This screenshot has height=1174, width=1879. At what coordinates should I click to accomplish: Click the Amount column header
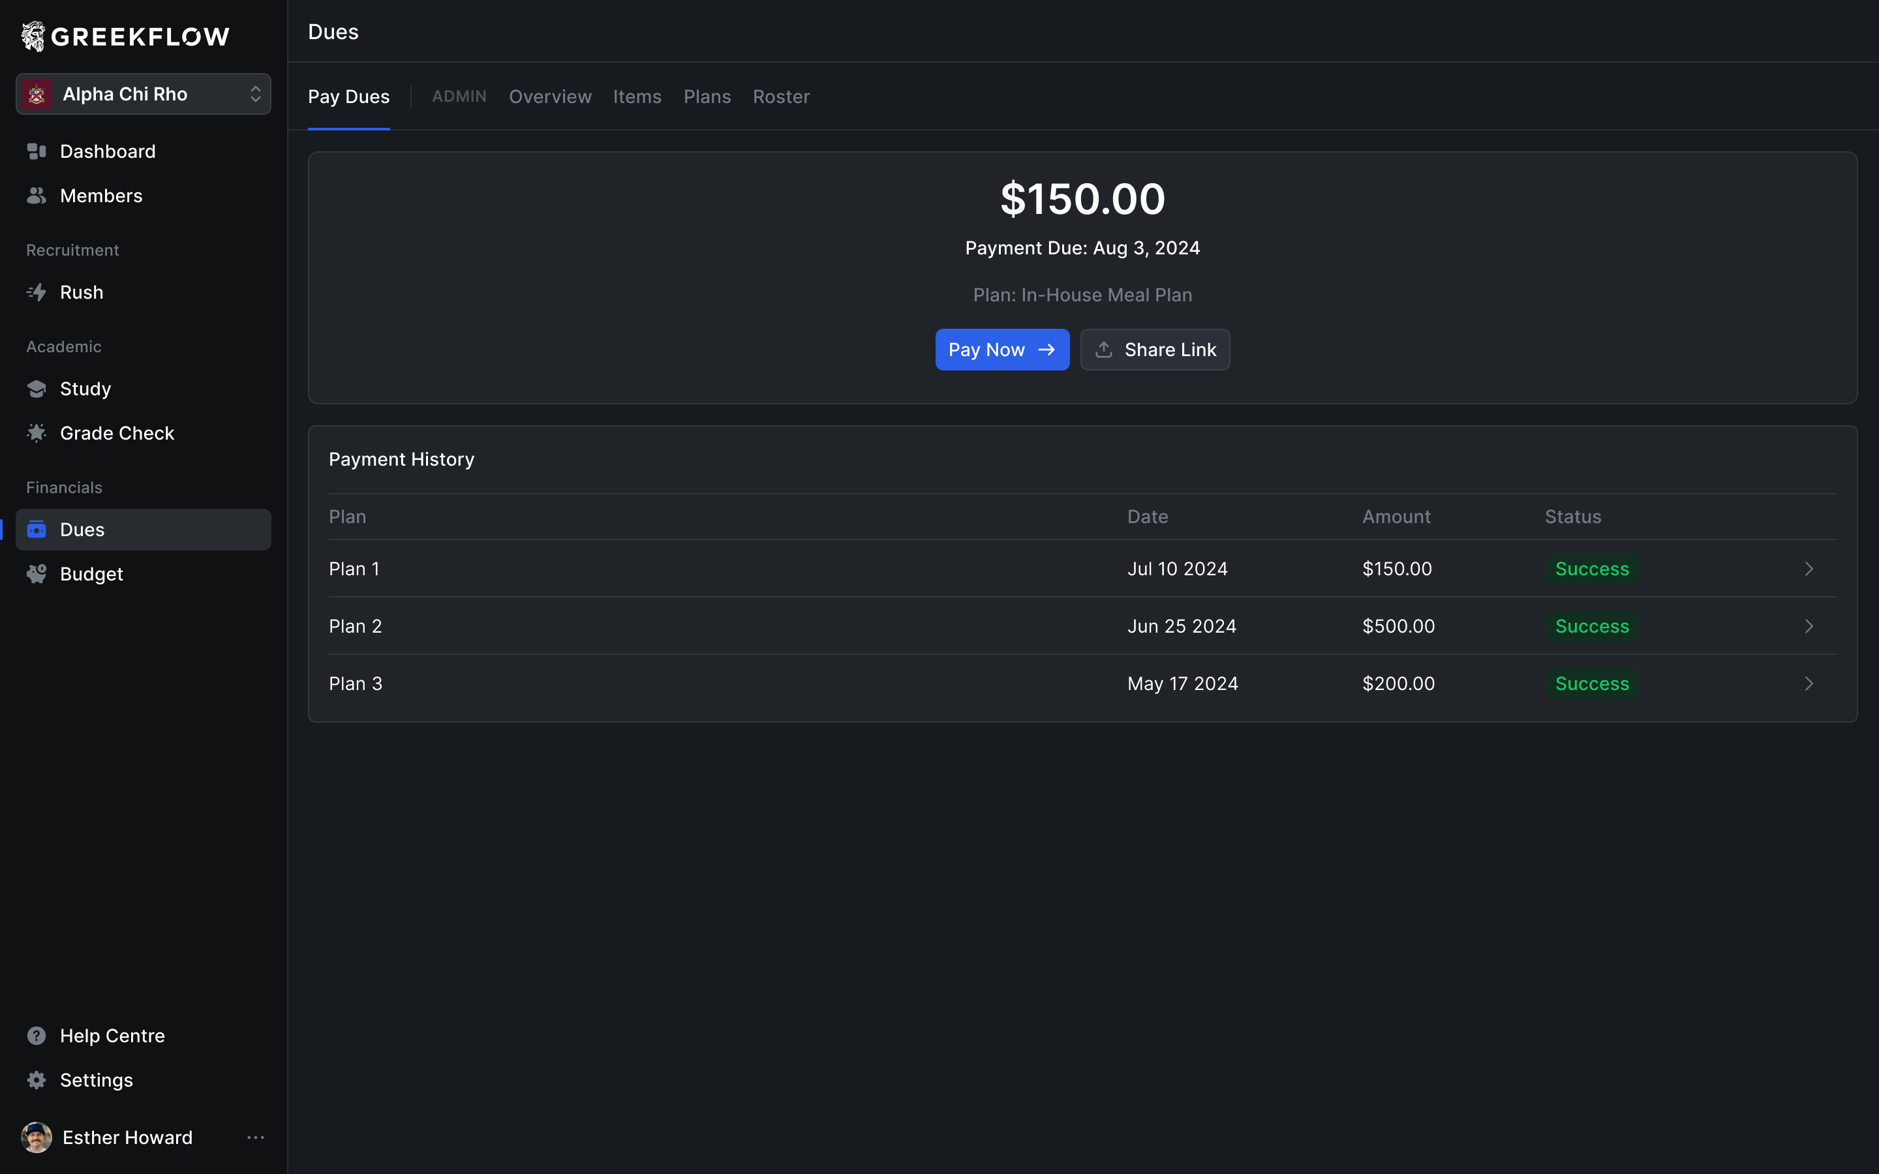point(1396,517)
